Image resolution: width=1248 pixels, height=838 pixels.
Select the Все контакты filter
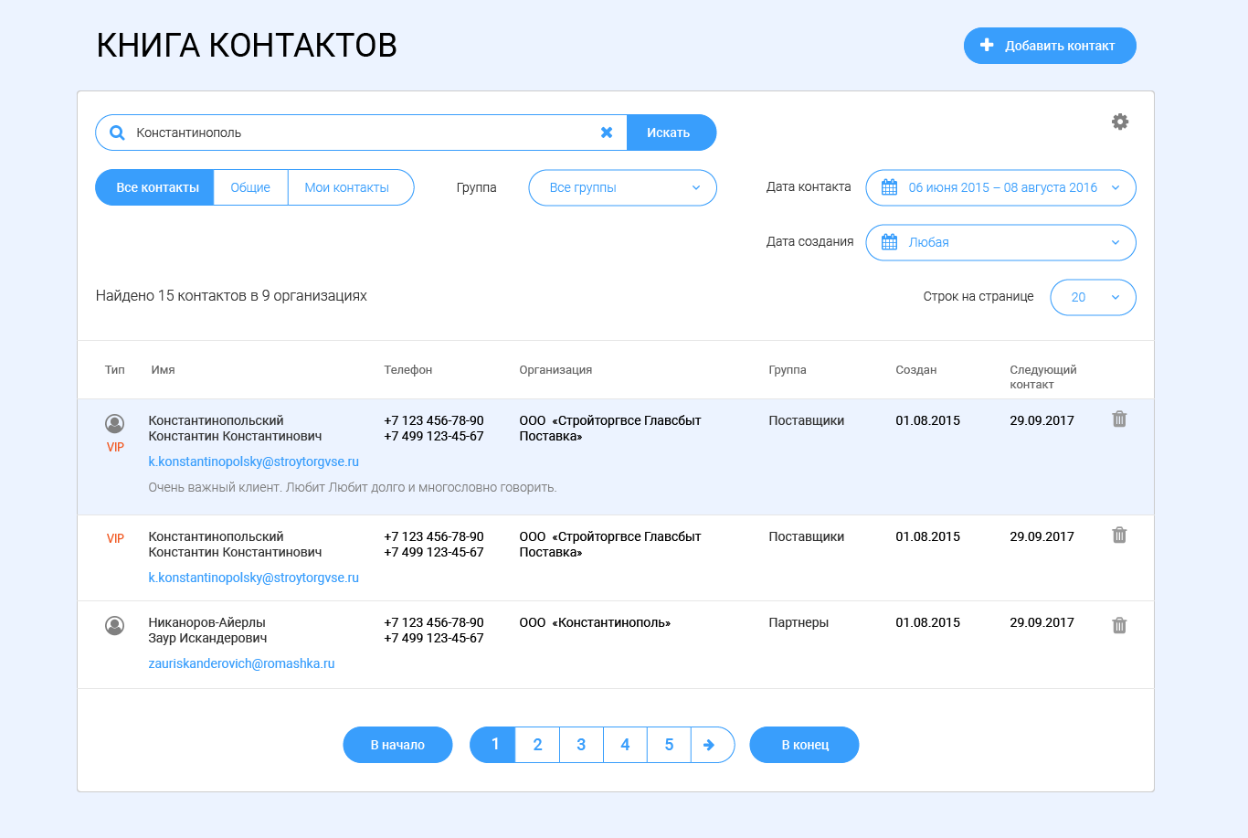click(155, 187)
